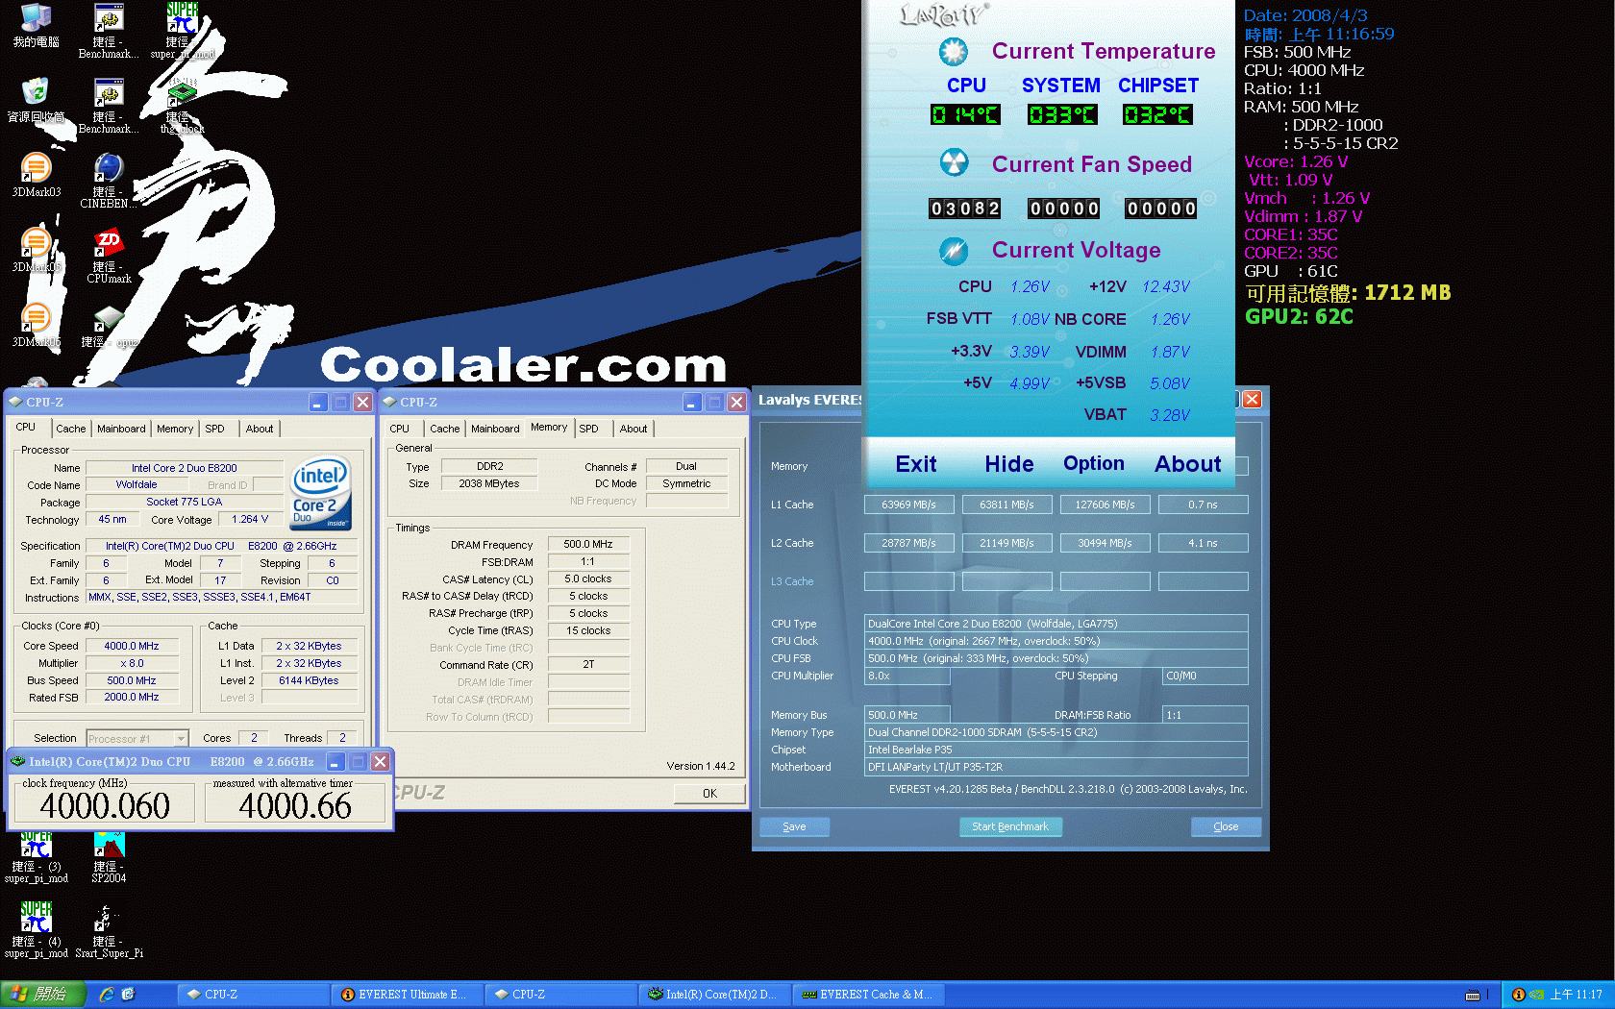Switch to the CPU tab in the memory timings CPU-Z window
Viewport: 1615px width, 1009px height.
[400, 429]
